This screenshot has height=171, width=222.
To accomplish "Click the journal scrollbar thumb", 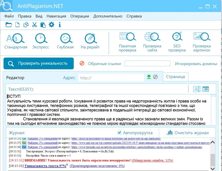I will tap(213, 160).
